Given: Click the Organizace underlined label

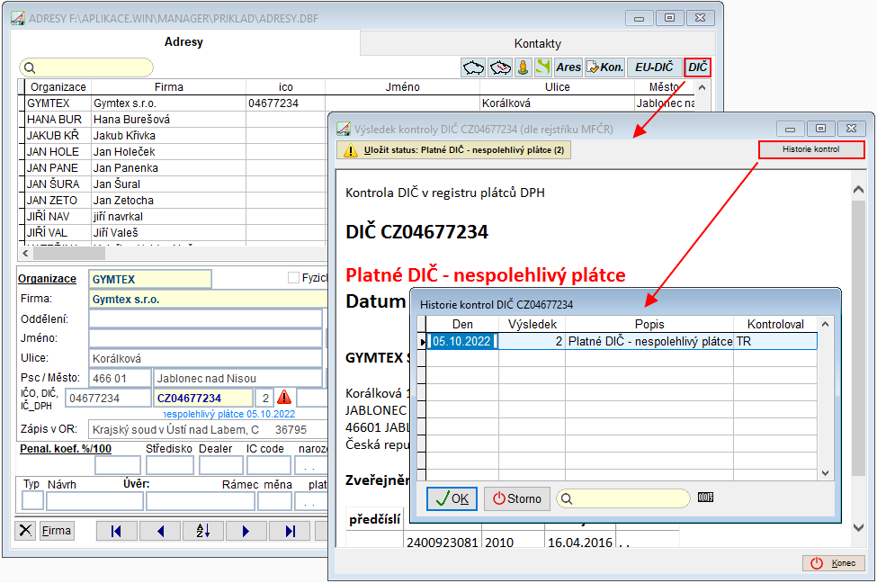Looking at the screenshot, I should coord(47,279).
